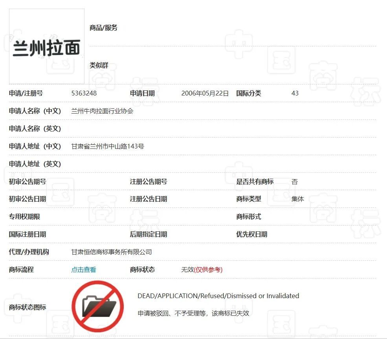Viewport: 387px width, 339px height.
Task: Click the 商标形式 label
Action: click(x=249, y=216)
